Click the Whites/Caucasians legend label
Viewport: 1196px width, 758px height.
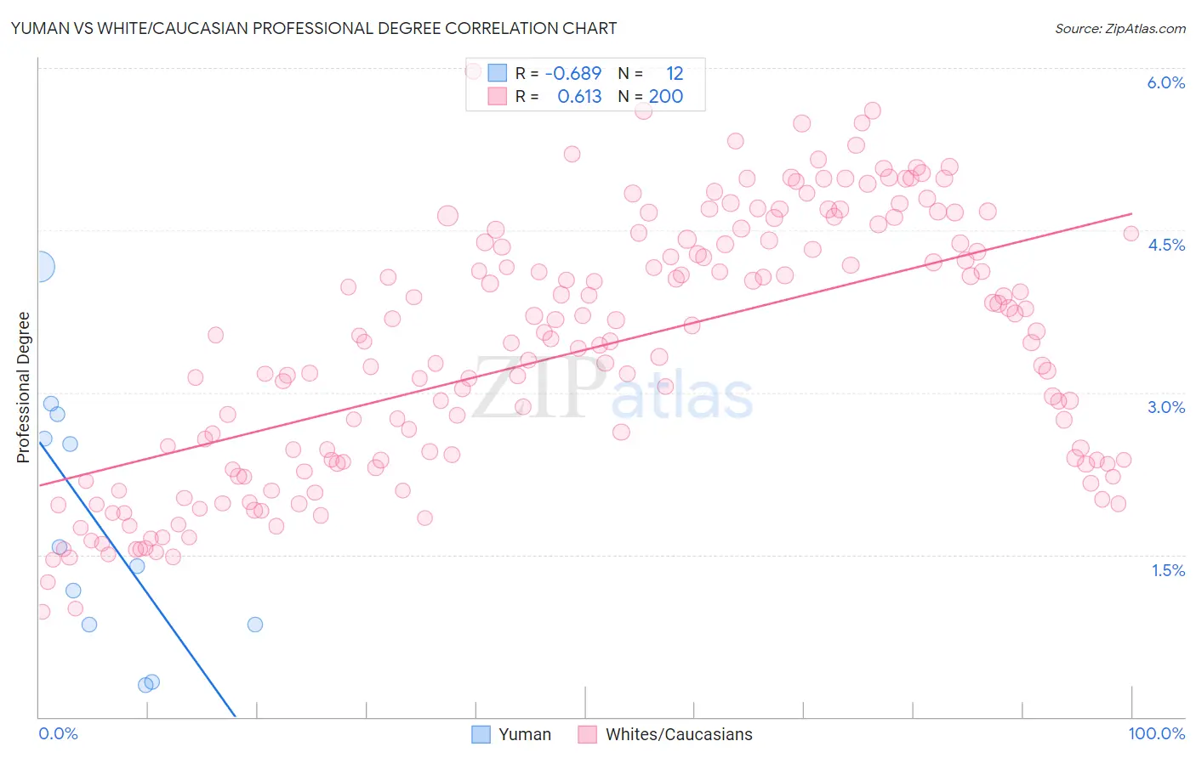(x=679, y=734)
